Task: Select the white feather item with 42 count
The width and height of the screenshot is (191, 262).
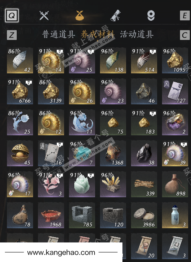Action: click(x=20, y=60)
